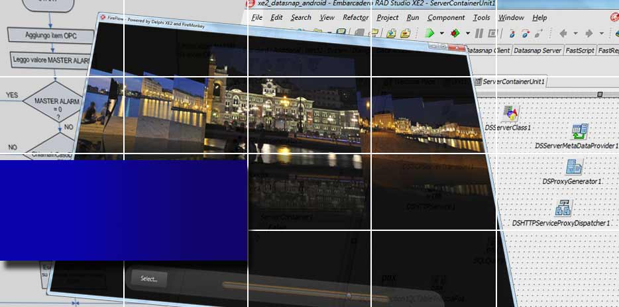The image size is (619, 307).
Task: Open the Back navigation history dropdown
Action: click(x=575, y=32)
